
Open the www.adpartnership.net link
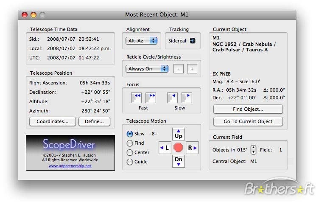70,166
